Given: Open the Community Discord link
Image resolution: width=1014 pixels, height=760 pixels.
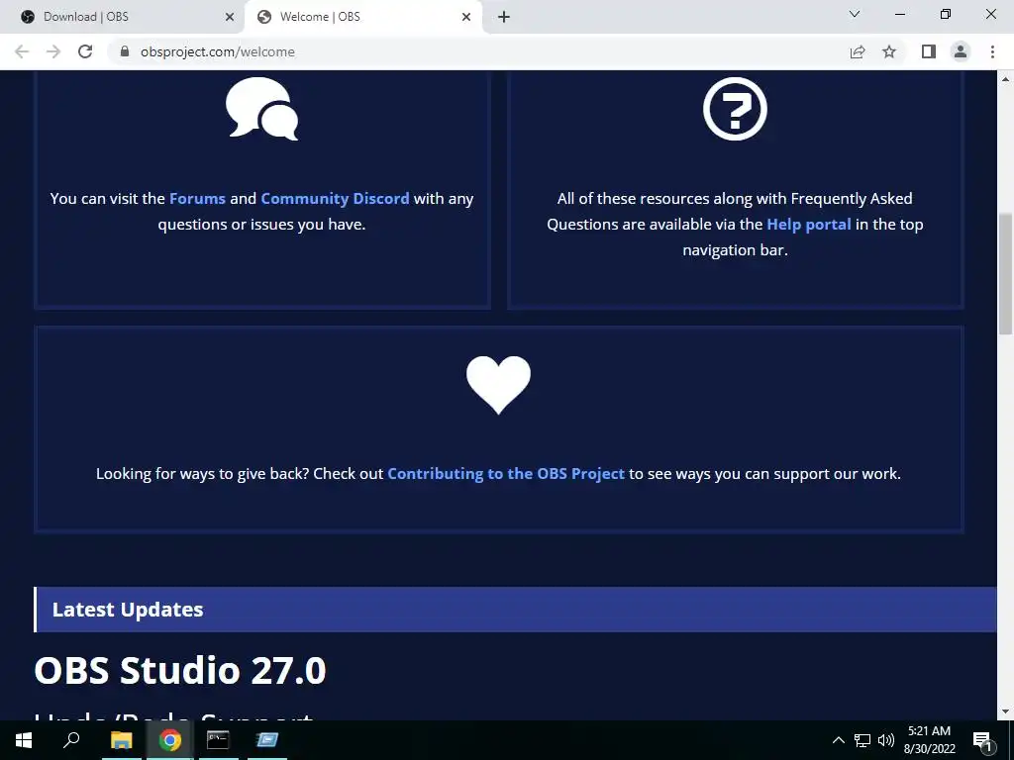Looking at the screenshot, I should tap(335, 198).
